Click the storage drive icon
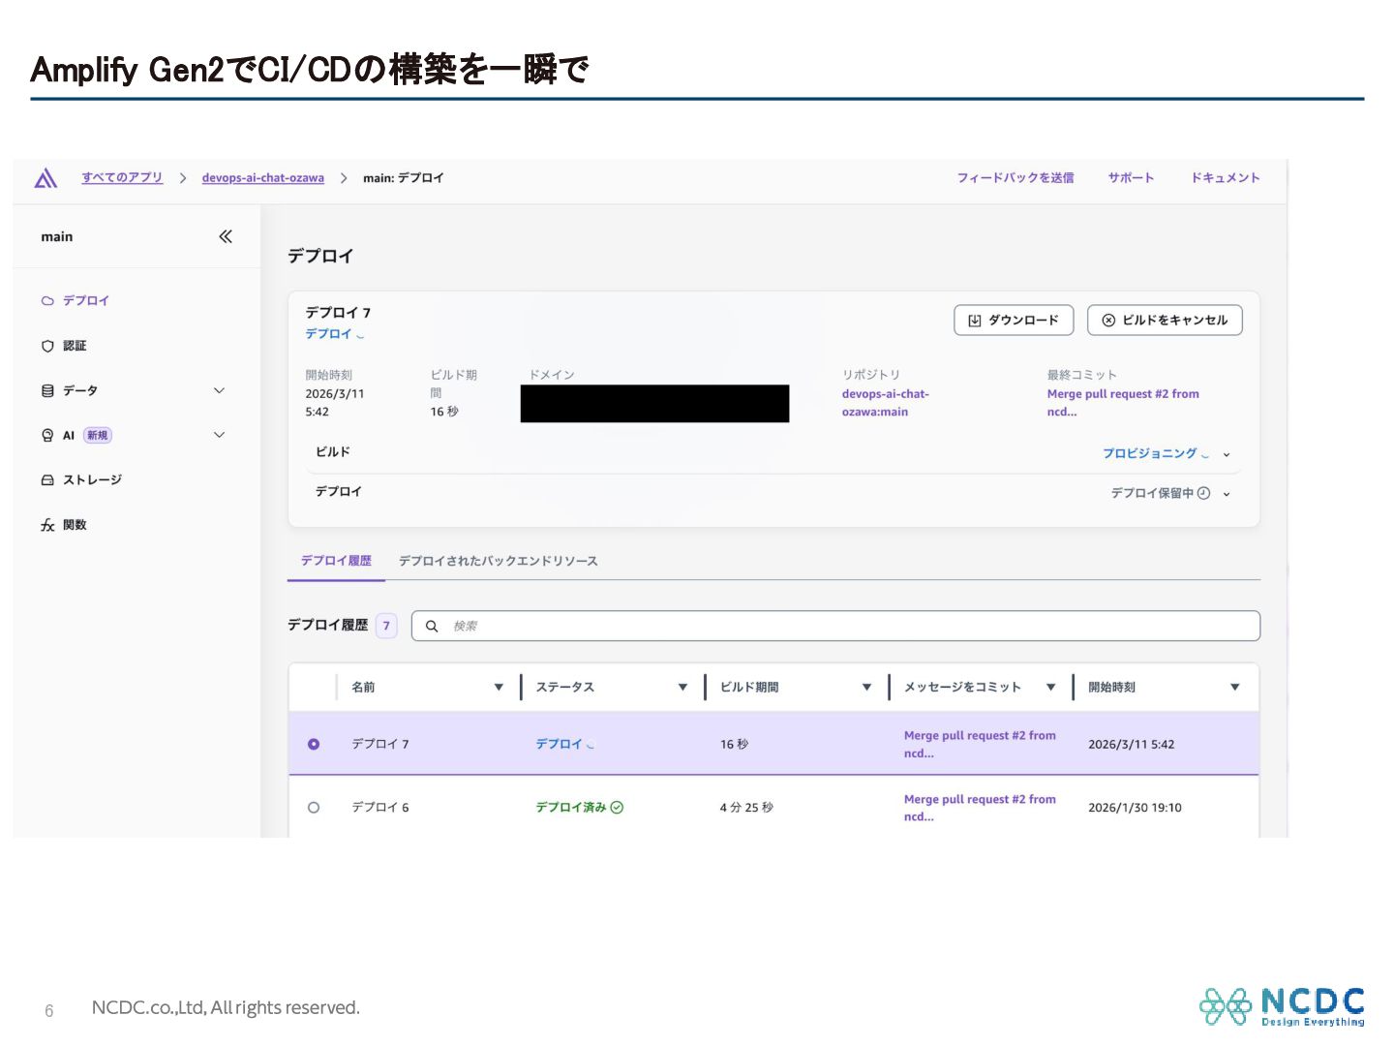1394x1046 pixels. 47,480
